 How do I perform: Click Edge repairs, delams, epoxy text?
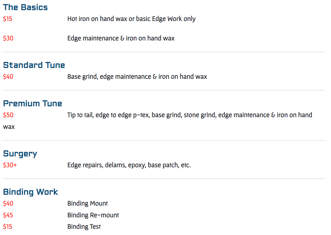129,165
